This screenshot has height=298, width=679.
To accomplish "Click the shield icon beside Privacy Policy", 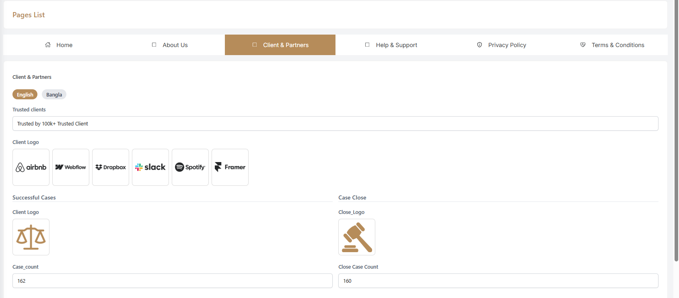I will coord(479,45).
